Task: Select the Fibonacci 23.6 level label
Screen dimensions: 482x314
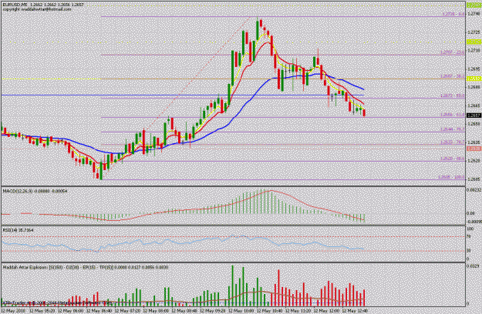Action: [452, 52]
